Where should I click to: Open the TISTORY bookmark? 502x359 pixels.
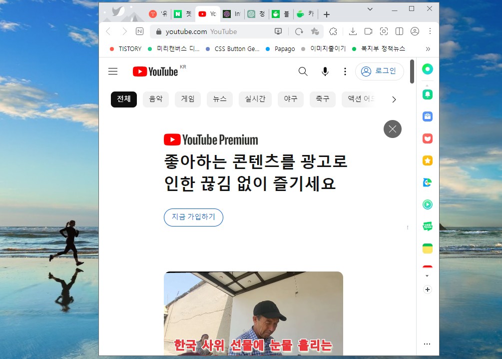coord(125,48)
